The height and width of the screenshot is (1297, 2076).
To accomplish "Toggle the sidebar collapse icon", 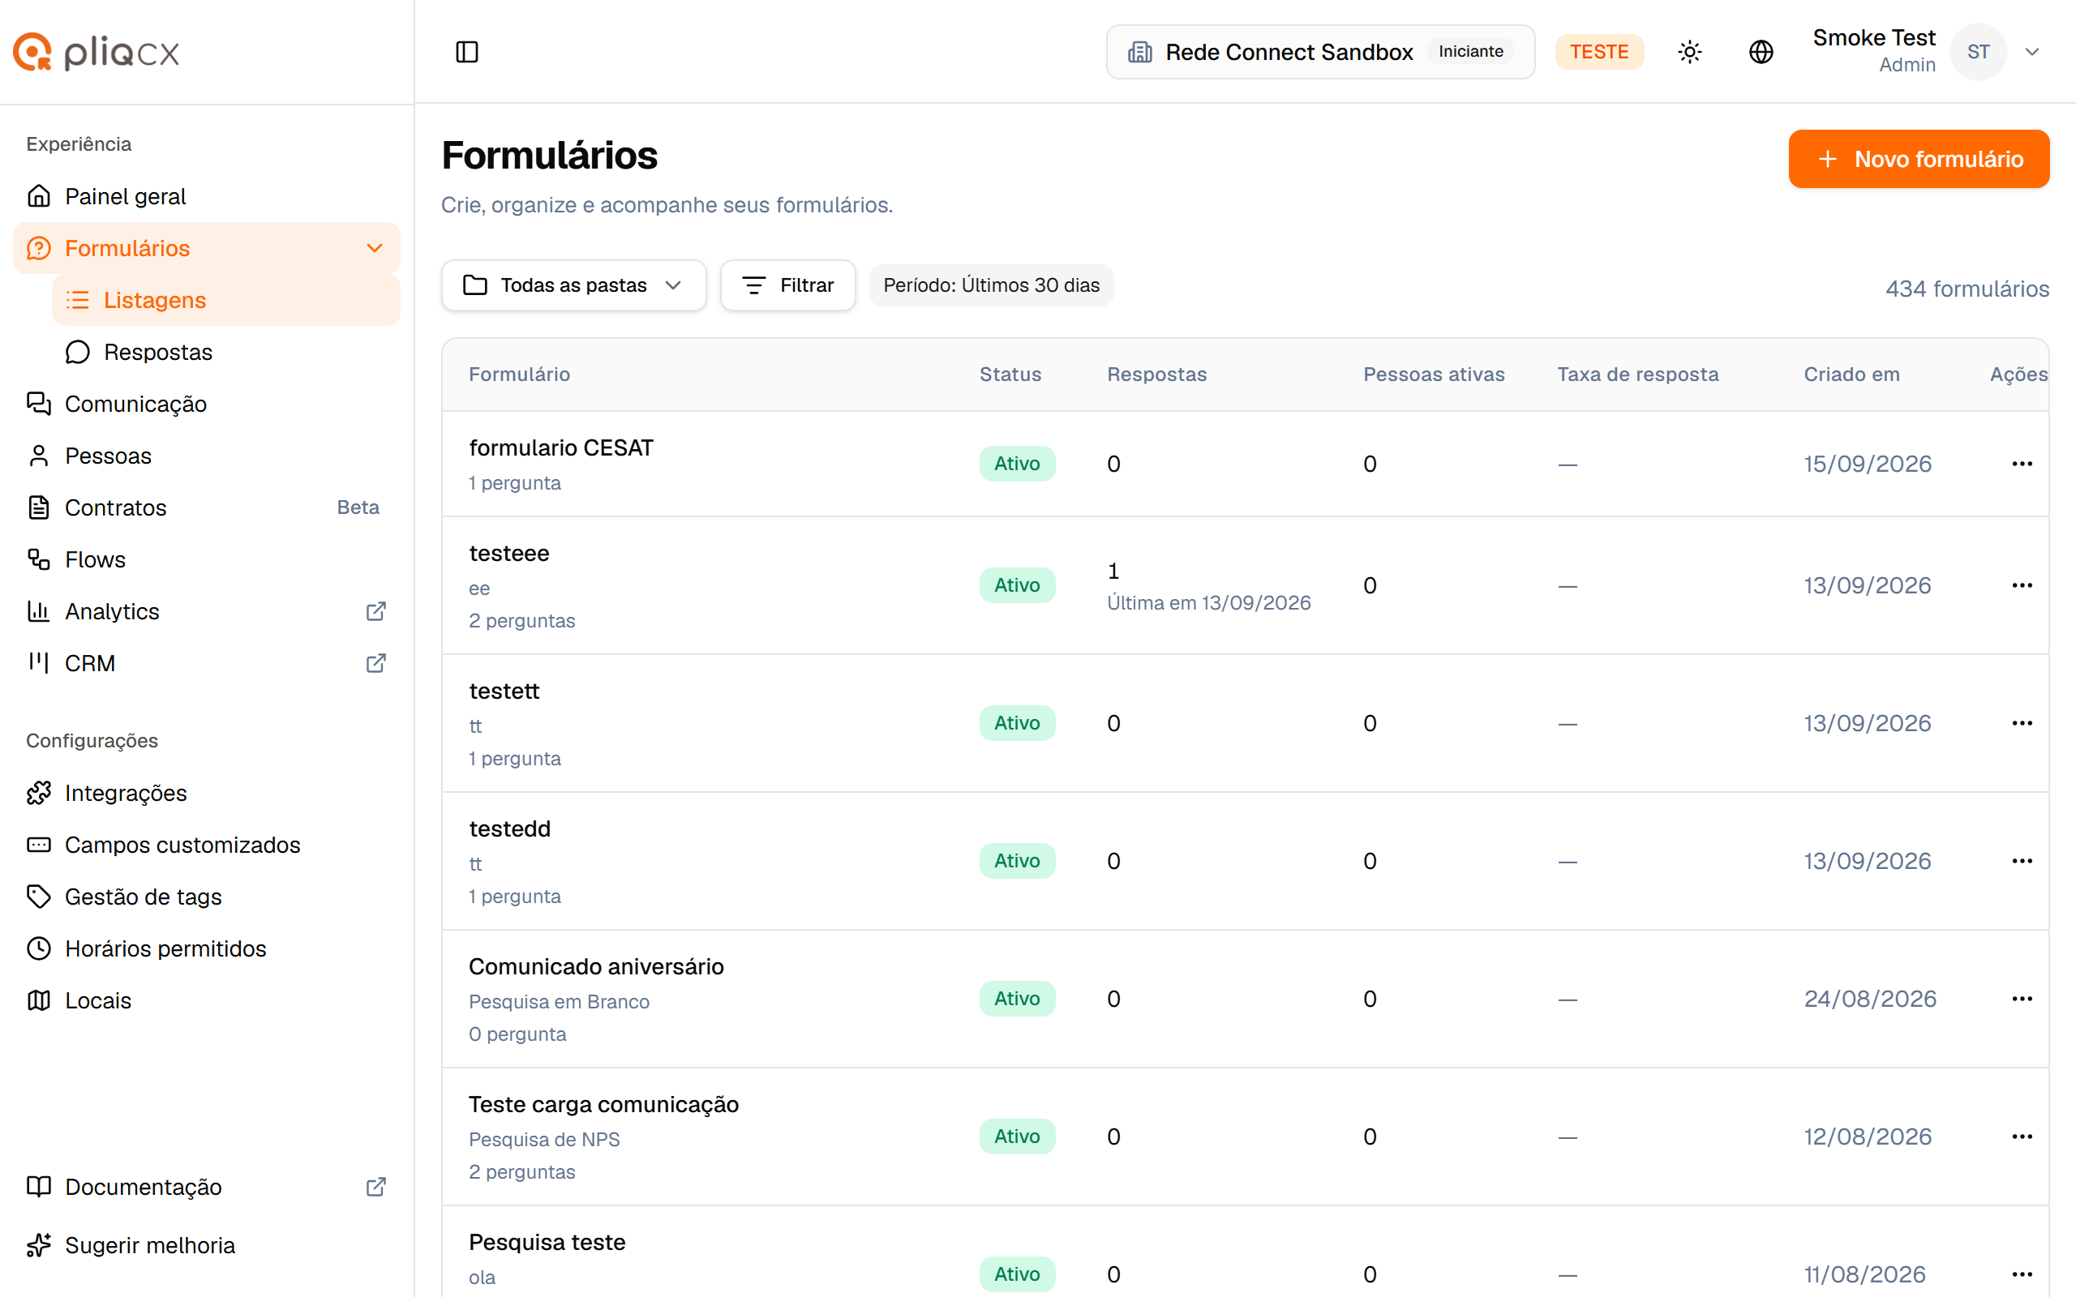I will pyautogui.click(x=466, y=51).
